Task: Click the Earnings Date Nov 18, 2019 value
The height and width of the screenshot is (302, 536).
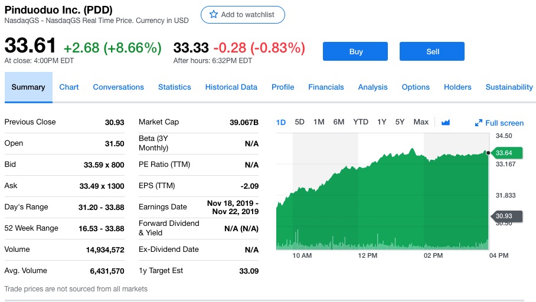Action: (x=233, y=208)
